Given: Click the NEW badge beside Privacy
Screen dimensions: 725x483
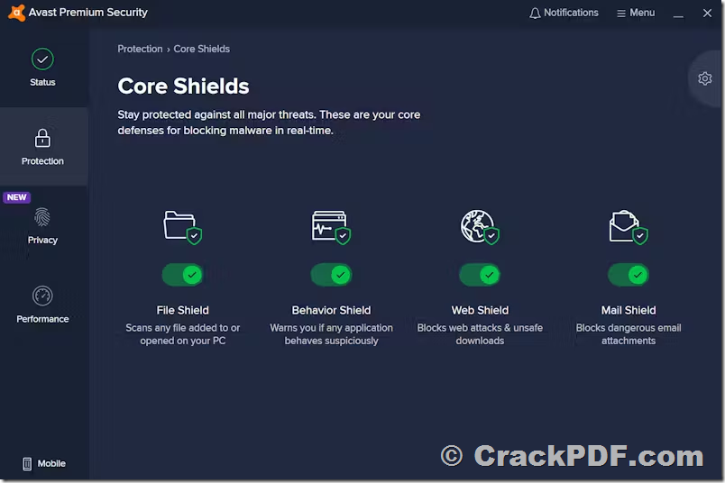Looking at the screenshot, I should point(16,197).
